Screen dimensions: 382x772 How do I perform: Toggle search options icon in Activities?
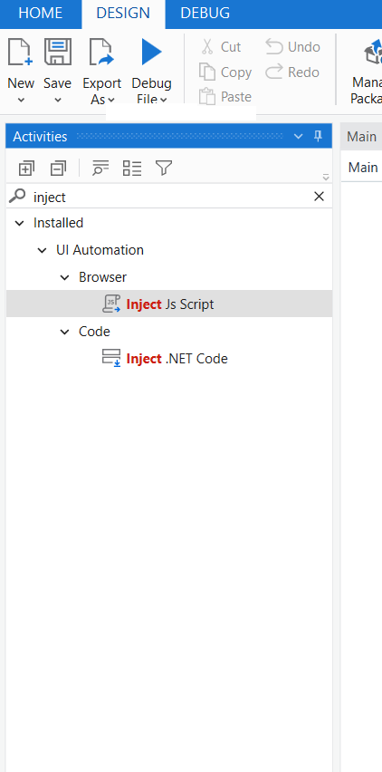(x=100, y=168)
